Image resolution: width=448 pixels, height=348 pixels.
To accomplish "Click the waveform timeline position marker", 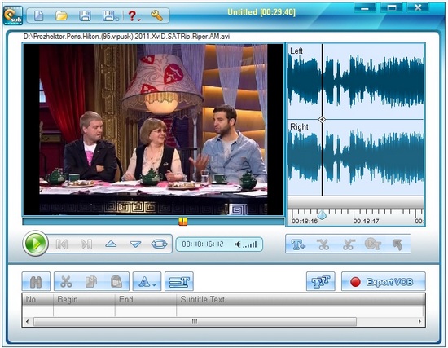I will [322, 214].
